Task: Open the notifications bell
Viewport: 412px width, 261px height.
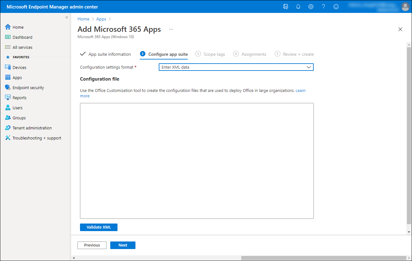Action: (x=298, y=7)
